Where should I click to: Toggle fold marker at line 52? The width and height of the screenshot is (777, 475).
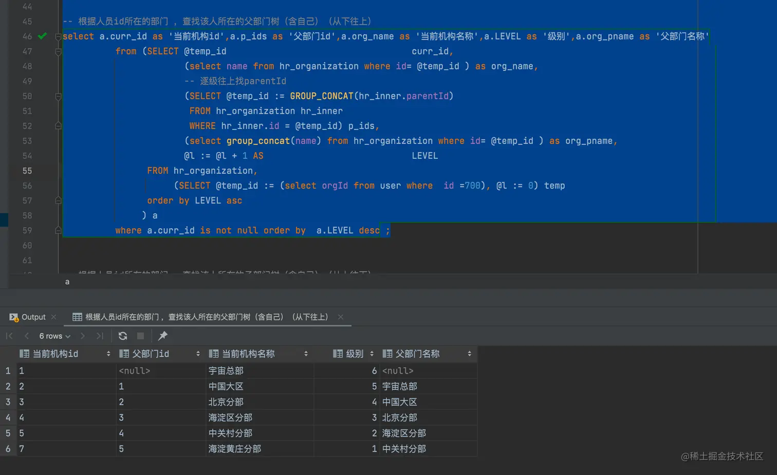click(58, 126)
